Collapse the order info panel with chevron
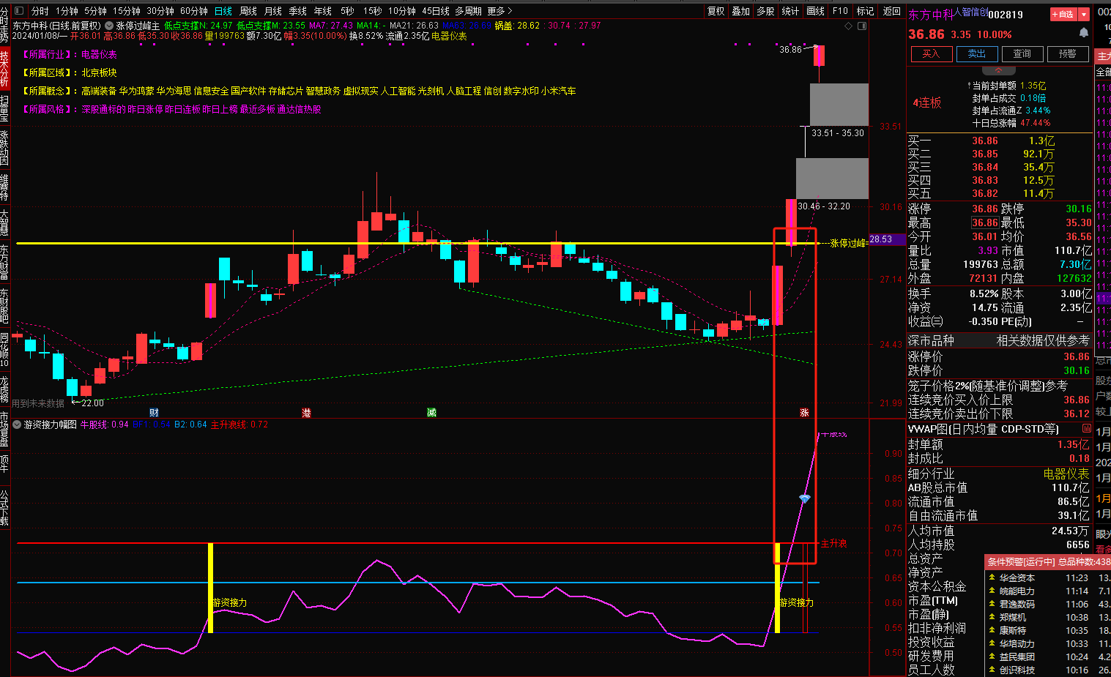This screenshot has width=1111, height=677. click(998, 70)
